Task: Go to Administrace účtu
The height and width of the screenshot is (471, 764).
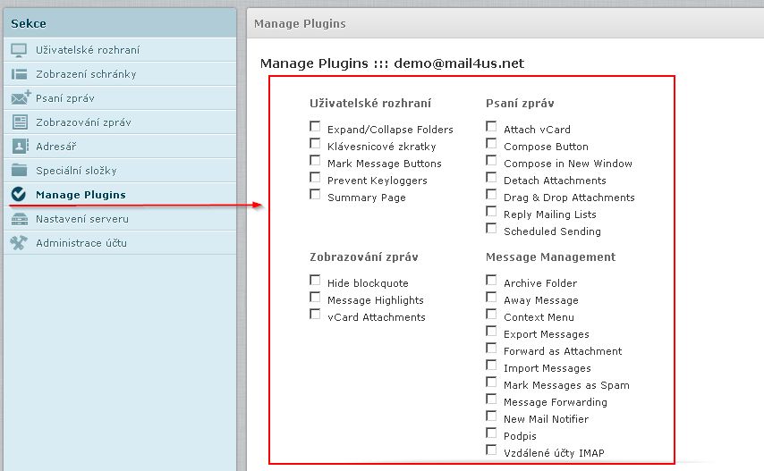Action: point(120,243)
